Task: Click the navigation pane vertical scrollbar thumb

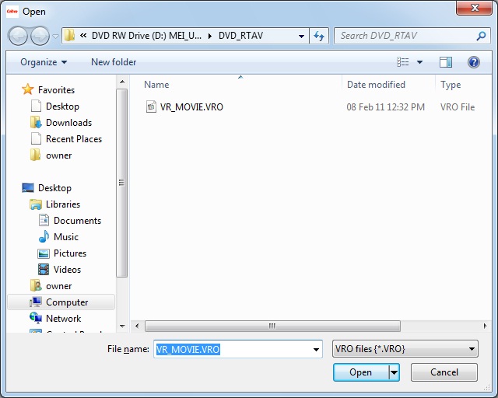Action: coord(121,183)
